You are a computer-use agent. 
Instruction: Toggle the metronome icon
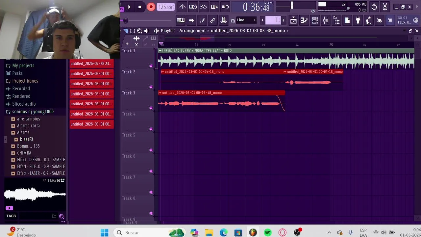click(182, 7)
